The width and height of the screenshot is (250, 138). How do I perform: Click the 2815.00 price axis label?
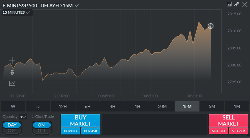[234, 14]
